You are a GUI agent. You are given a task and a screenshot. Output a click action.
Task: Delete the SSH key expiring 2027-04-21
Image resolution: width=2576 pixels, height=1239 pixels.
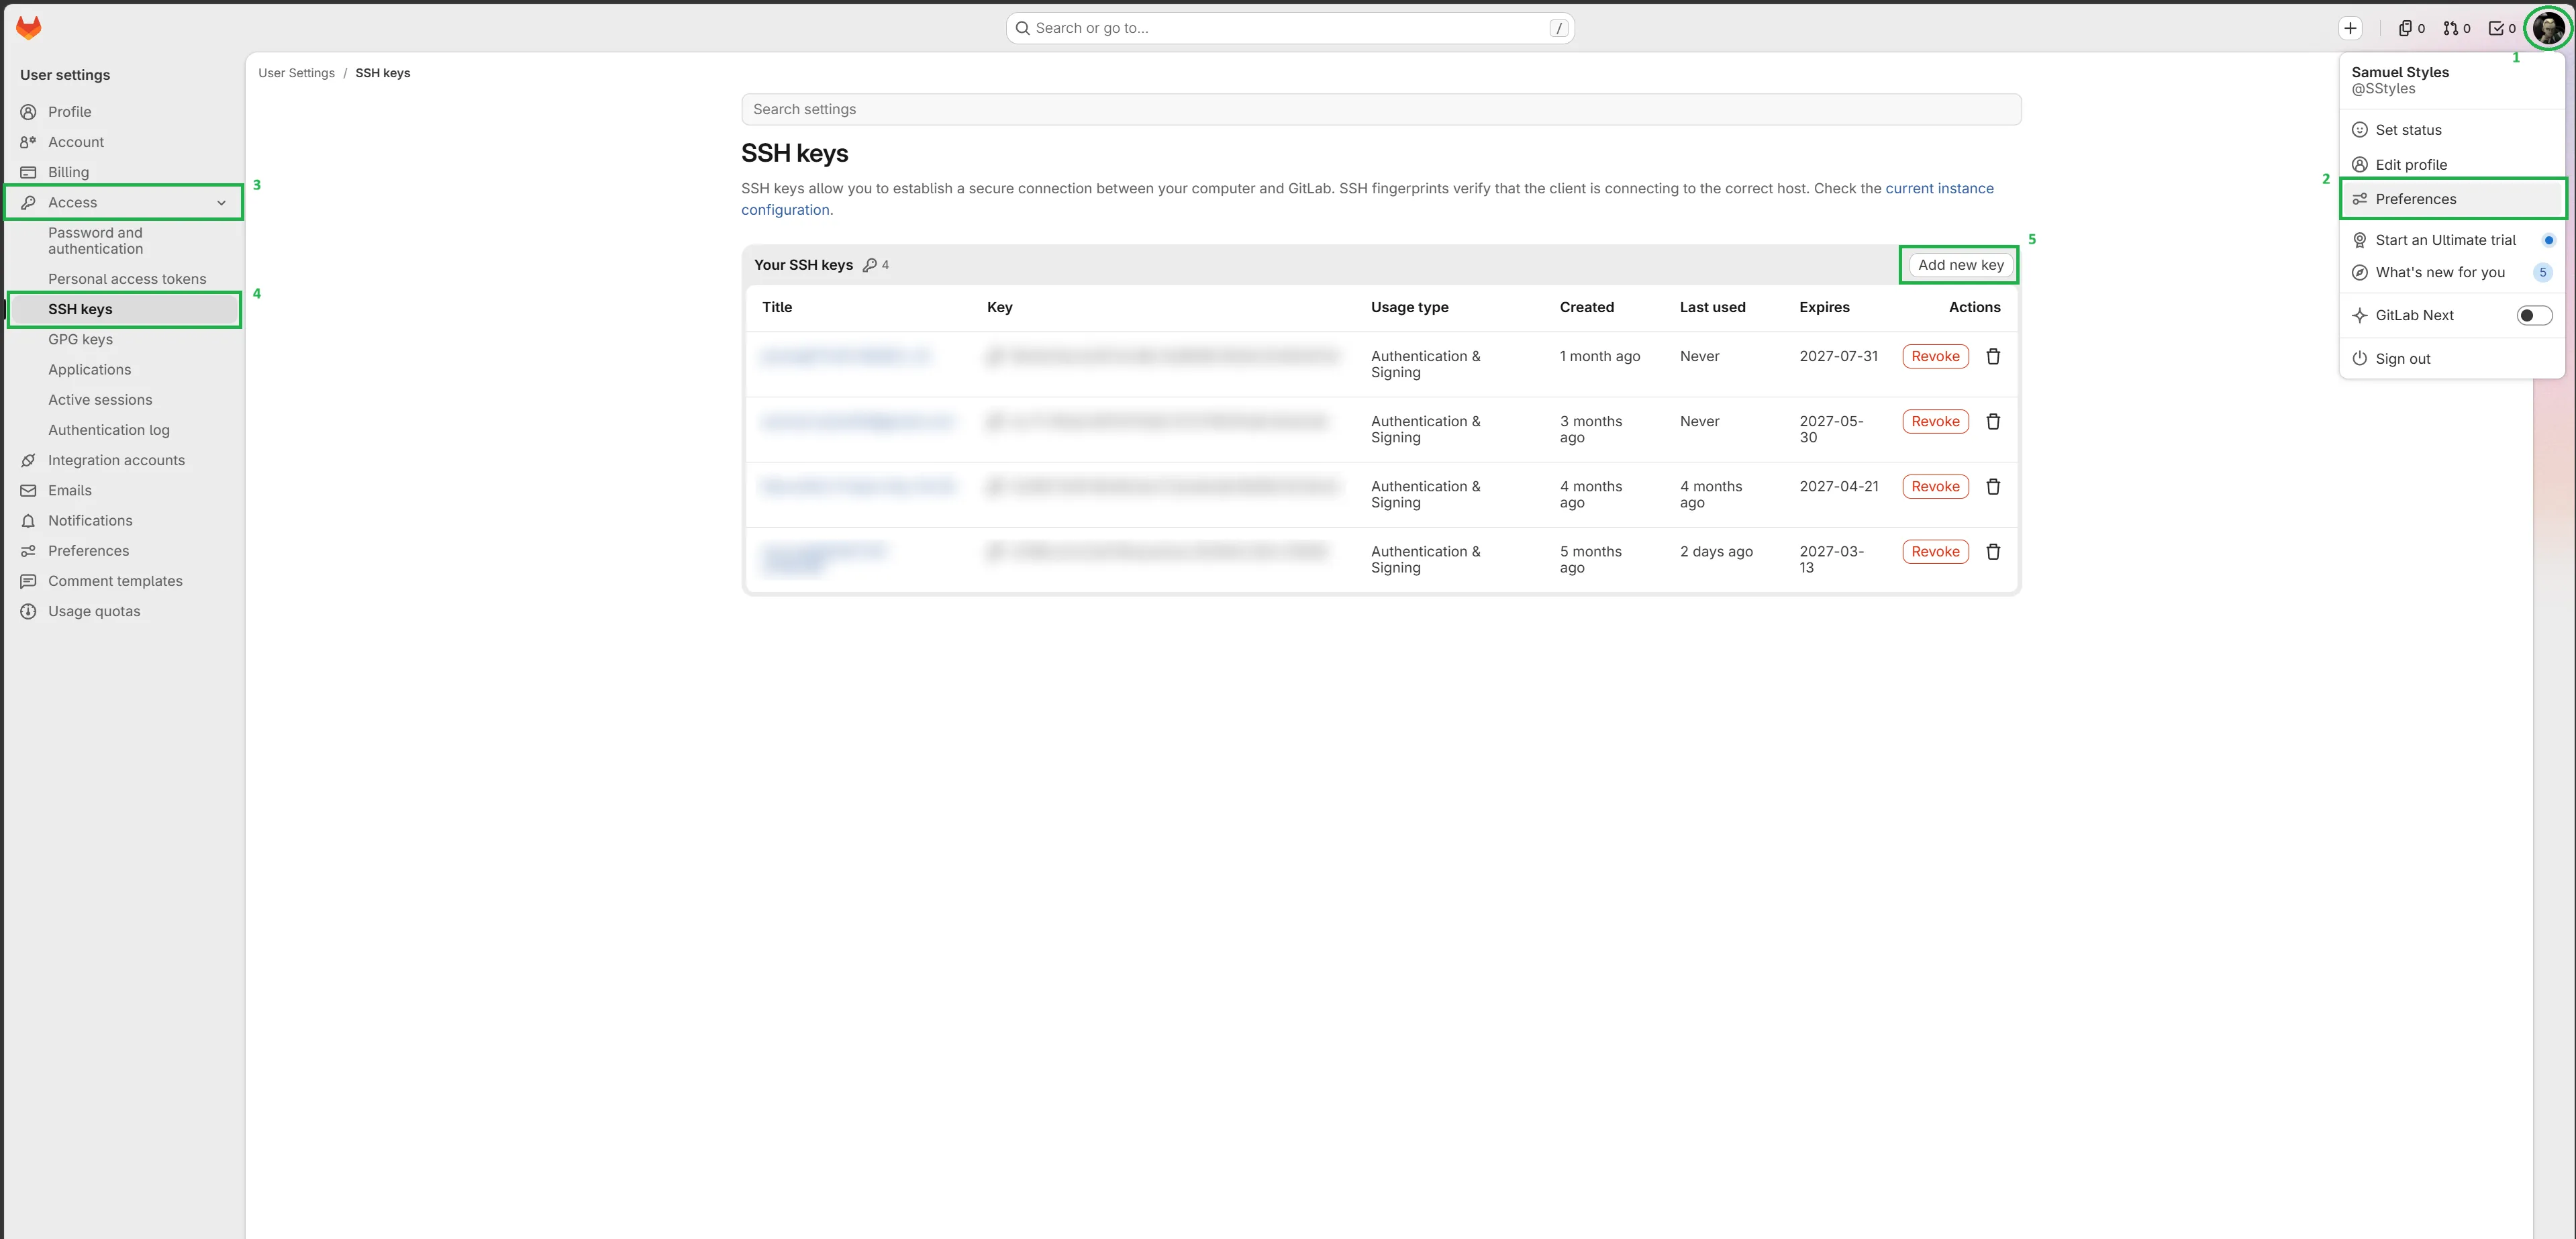click(x=1993, y=486)
